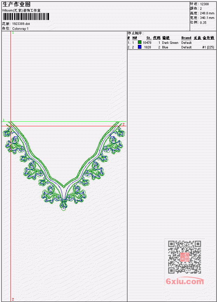Image resolution: width=217 pixels, height=302 pixels.
Task: Select the scale value '0.35'
Action: pyautogui.click(x=203, y=22)
